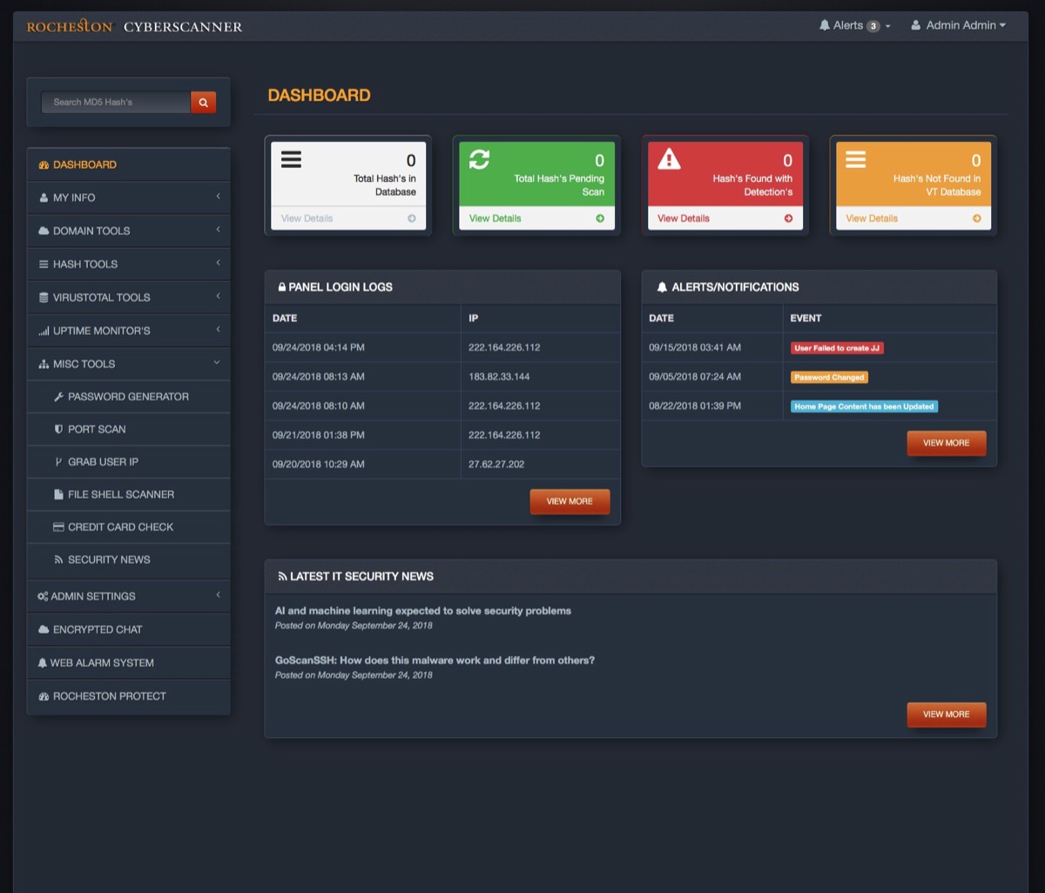Click the 'User Failed to create JJ' label
Viewport: 1045px width, 893px height.
tap(837, 348)
